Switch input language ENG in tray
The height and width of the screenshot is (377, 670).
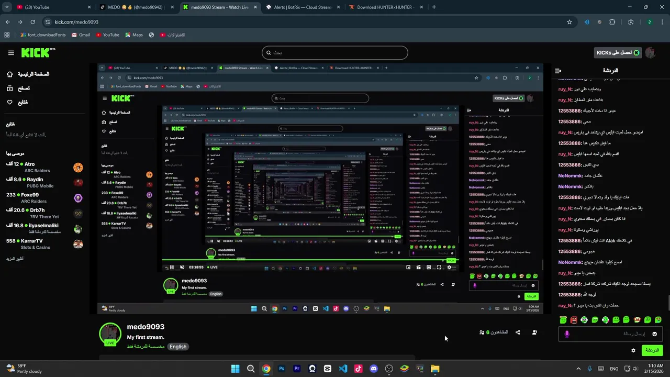pos(614,369)
